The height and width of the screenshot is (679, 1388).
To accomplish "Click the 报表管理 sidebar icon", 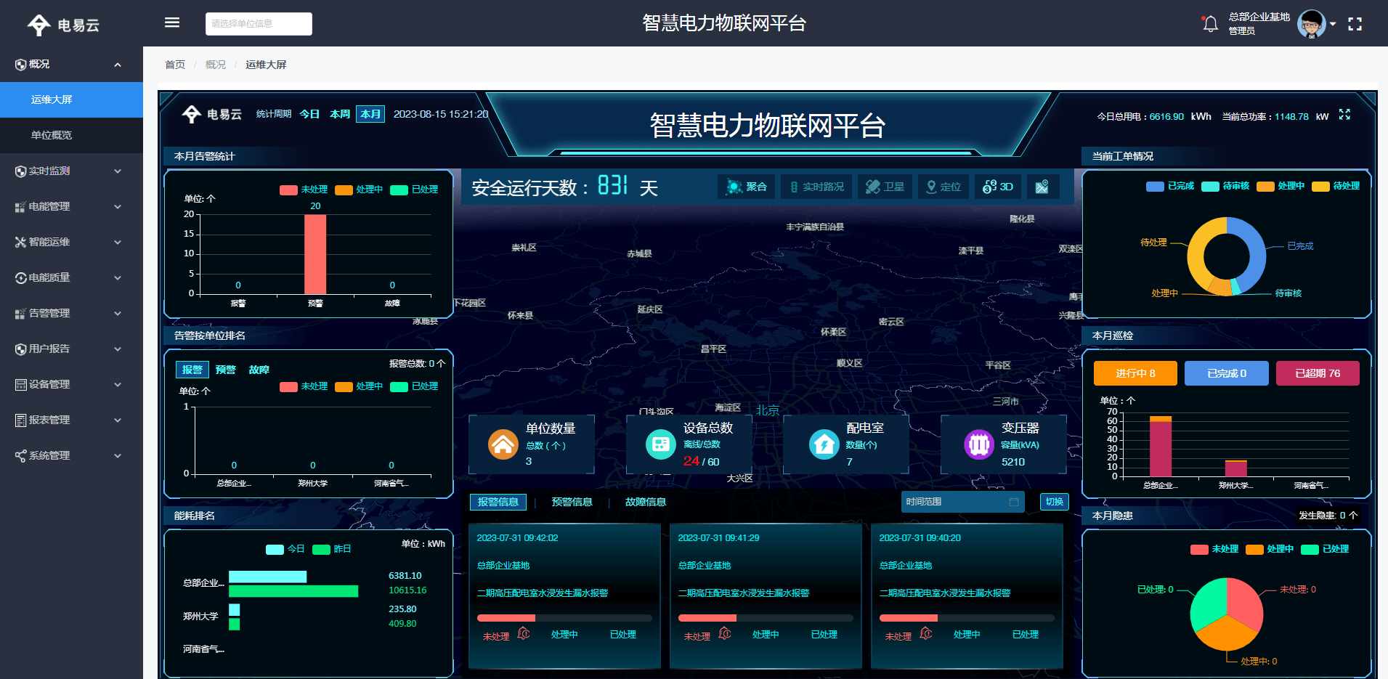I will tap(20, 420).
